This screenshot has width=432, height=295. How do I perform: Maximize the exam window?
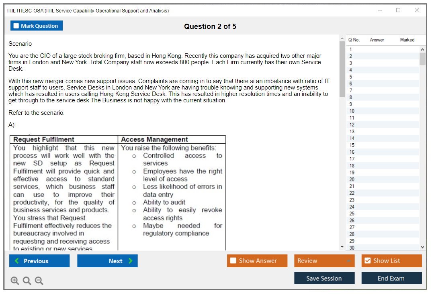coord(398,10)
